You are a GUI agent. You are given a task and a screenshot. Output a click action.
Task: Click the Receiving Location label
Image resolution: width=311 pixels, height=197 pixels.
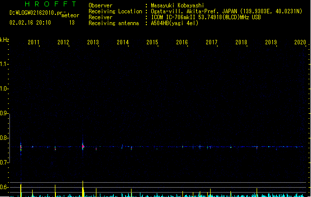pos(115,11)
